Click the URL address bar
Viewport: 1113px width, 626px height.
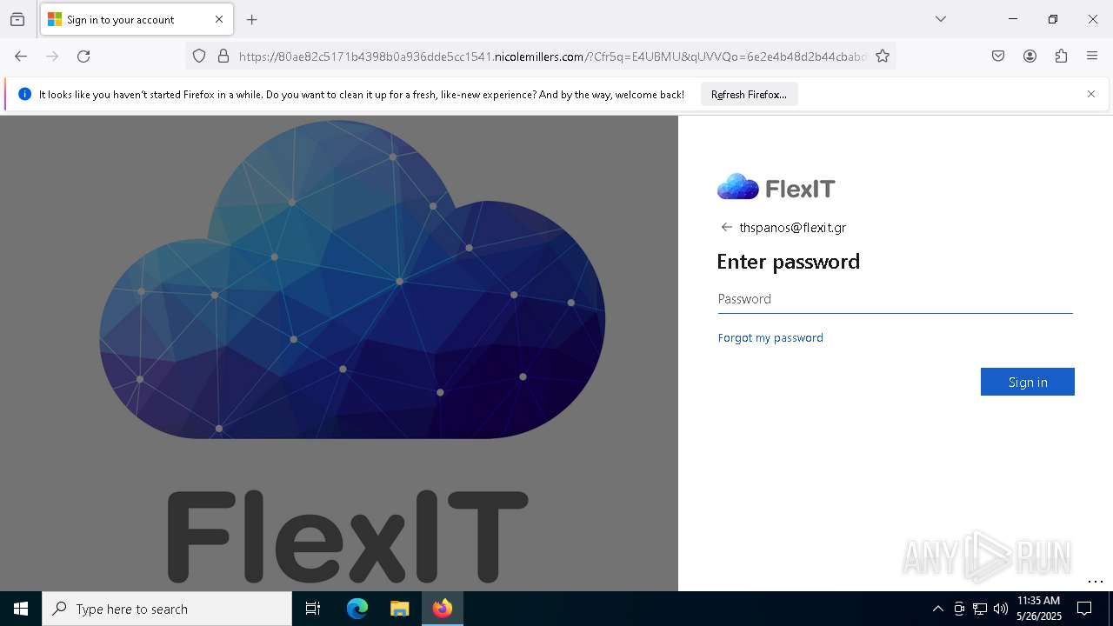[552, 57]
